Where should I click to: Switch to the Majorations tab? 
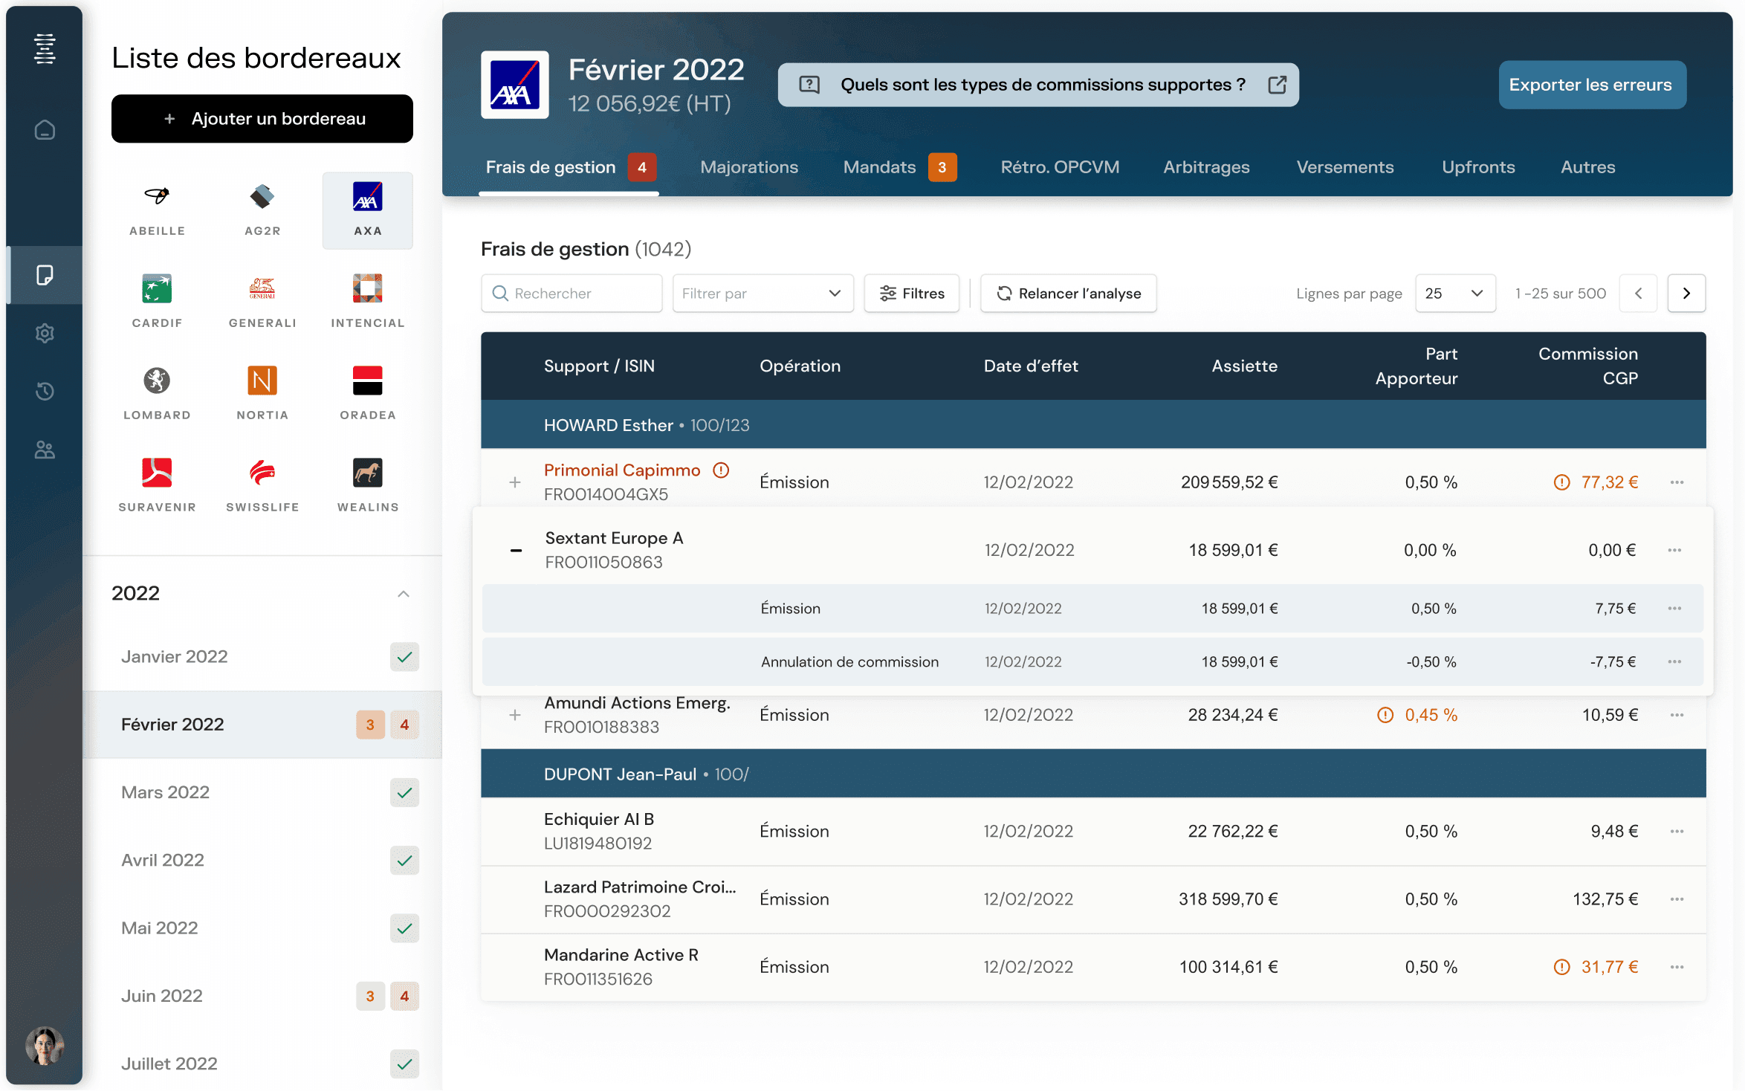pyautogui.click(x=749, y=167)
